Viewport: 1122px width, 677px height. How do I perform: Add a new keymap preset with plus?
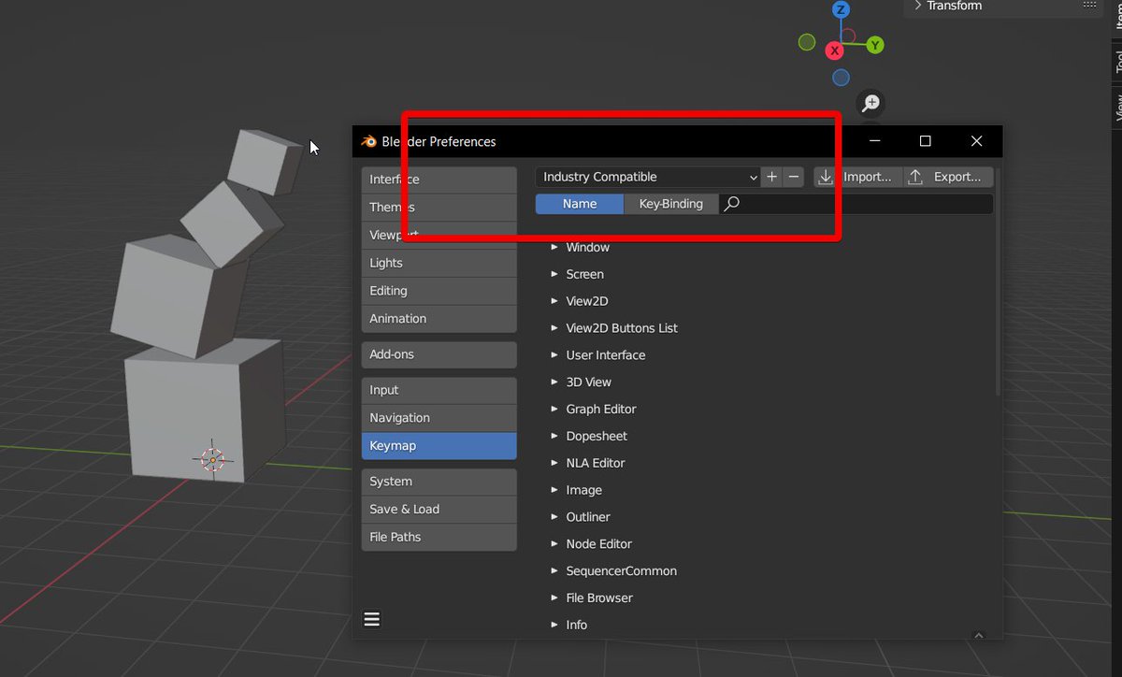tap(771, 177)
